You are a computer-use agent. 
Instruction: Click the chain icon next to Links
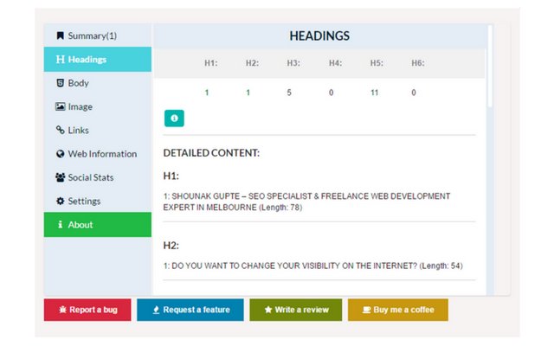pos(60,130)
